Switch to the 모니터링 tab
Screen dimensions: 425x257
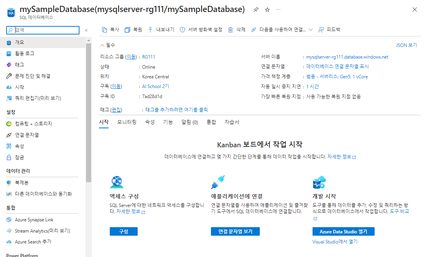click(126, 122)
